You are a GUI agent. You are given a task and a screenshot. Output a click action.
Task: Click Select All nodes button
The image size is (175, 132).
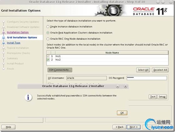tap(143, 70)
